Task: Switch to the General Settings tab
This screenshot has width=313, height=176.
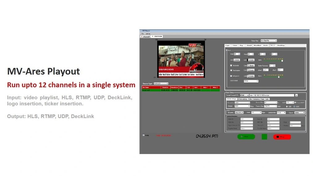Action: point(231,99)
